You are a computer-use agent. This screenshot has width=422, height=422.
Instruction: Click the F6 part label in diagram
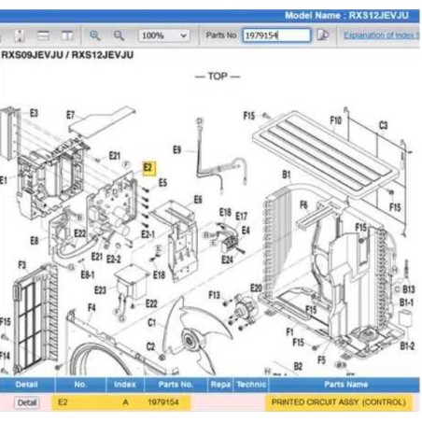point(303,204)
